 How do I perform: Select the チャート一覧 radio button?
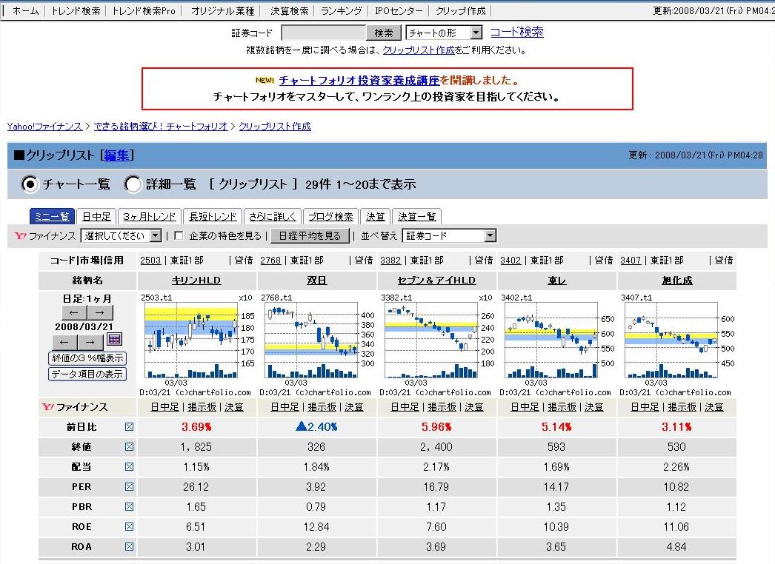30,184
